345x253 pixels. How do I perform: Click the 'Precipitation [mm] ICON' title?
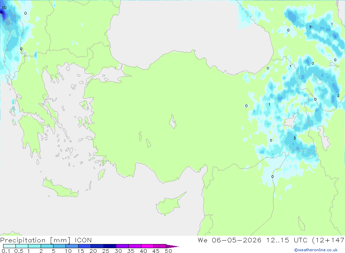point(46,240)
